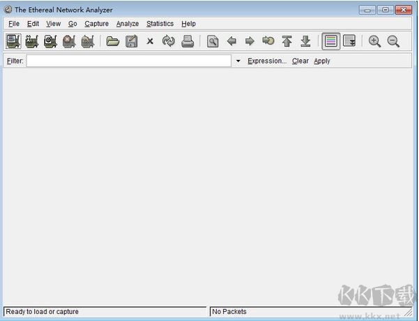419x321 pixels.
Task: Restart the running live capture
Action: pos(88,41)
